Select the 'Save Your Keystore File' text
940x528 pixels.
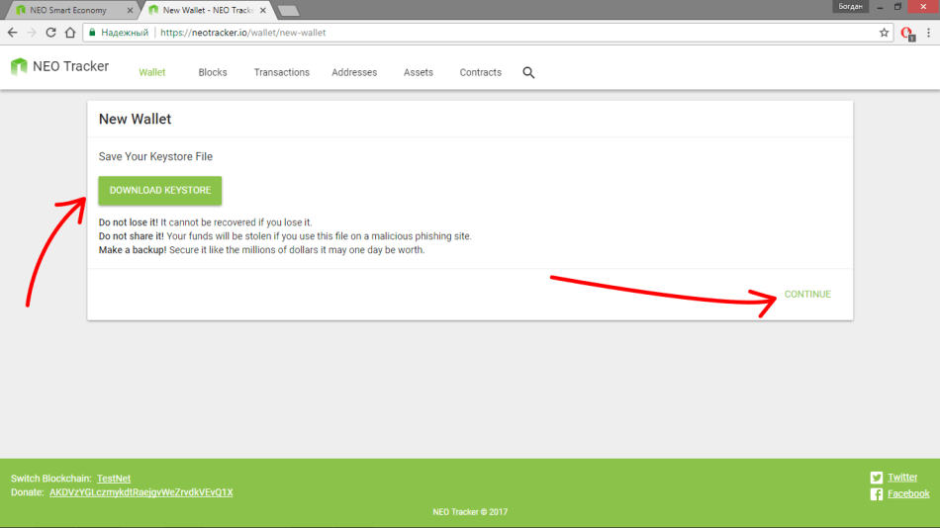tap(155, 156)
